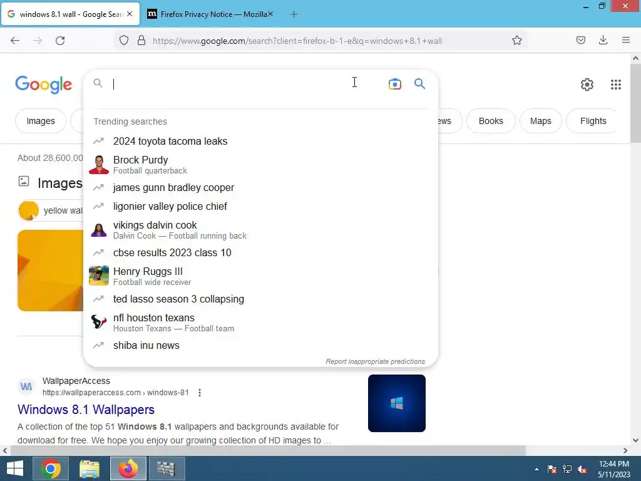Choose ted lasso season 3 collapsing

260,299
